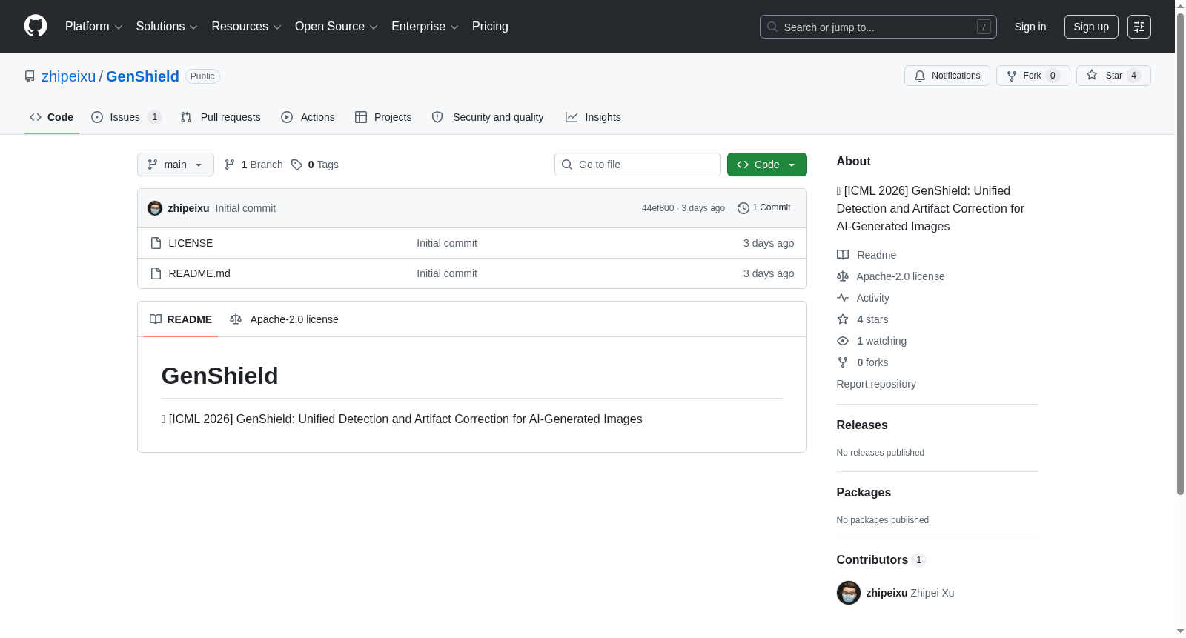
Task: Click the Readme book icon in About
Action: coord(843,255)
